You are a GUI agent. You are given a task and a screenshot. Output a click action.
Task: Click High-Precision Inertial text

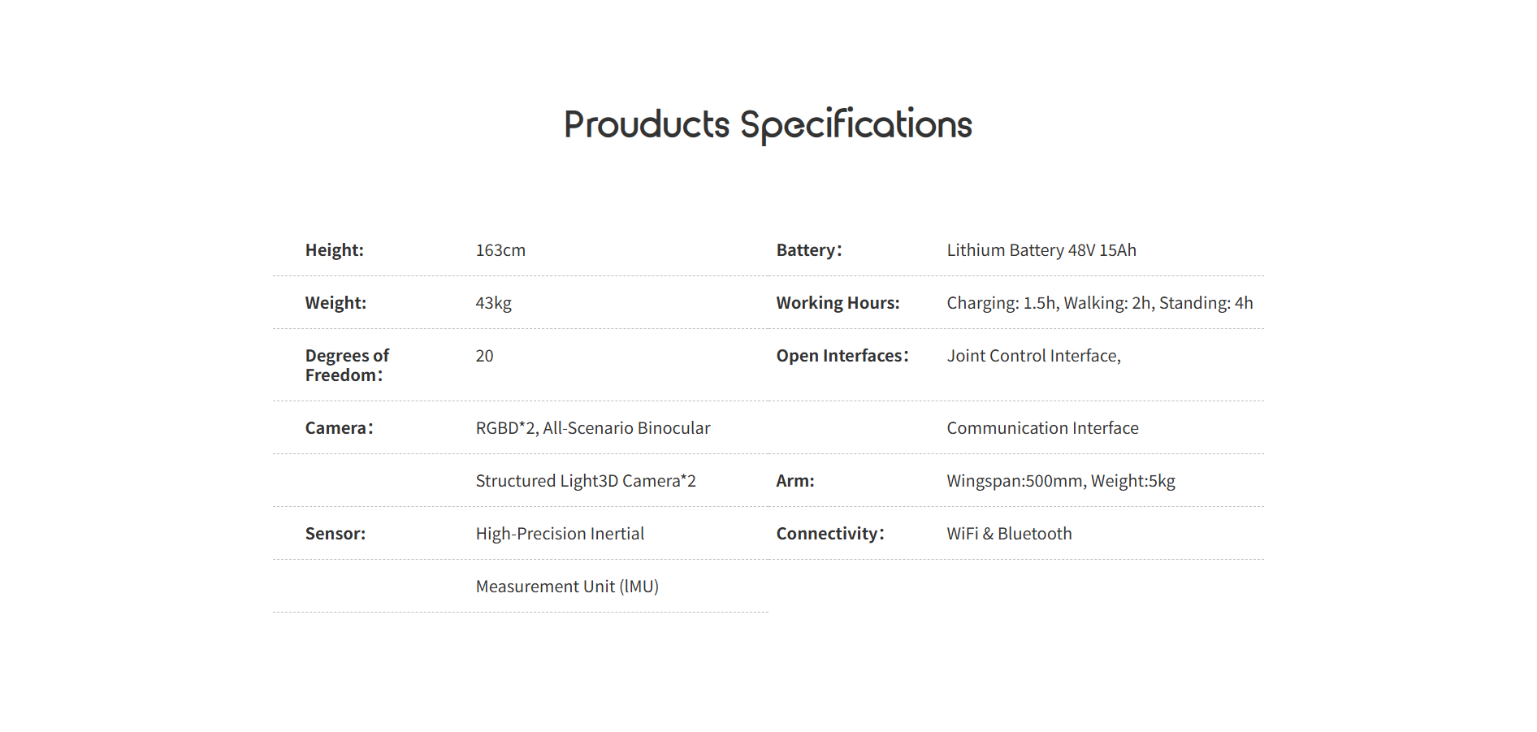560,534
